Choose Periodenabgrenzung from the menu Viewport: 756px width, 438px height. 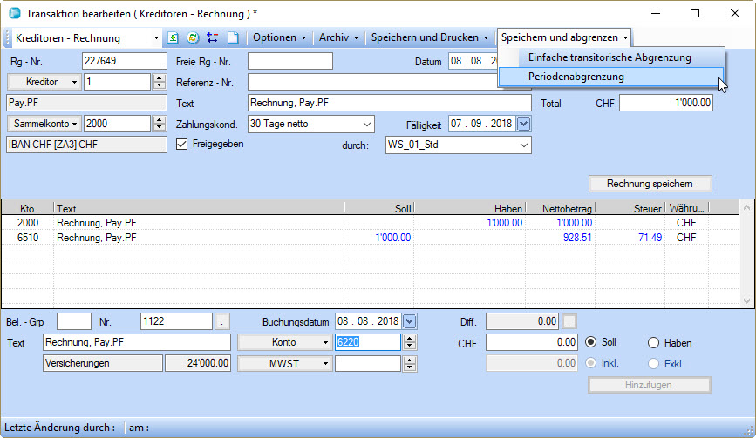tap(576, 77)
